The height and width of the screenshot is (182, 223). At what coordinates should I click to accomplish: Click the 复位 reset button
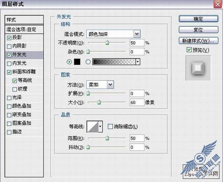[x=199, y=30]
